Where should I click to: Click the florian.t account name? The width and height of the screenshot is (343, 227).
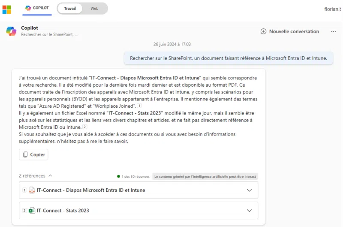coord(333,9)
